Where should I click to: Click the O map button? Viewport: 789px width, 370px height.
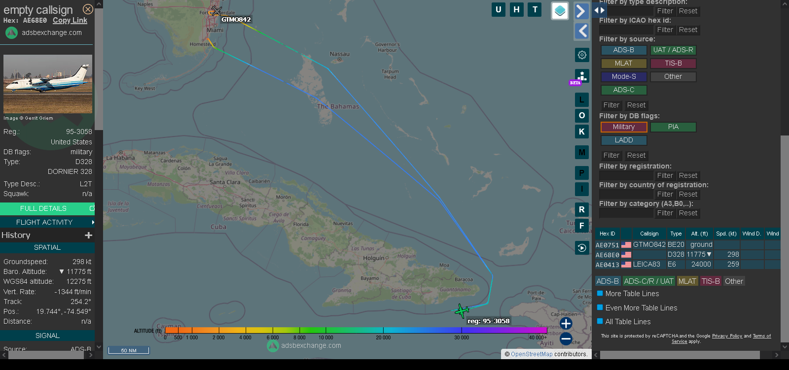(x=582, y=115)
